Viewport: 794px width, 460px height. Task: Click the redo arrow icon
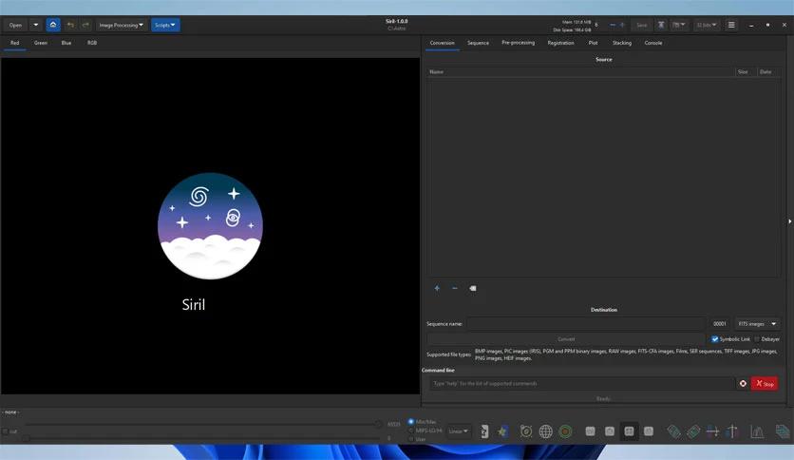click(85, 25)
